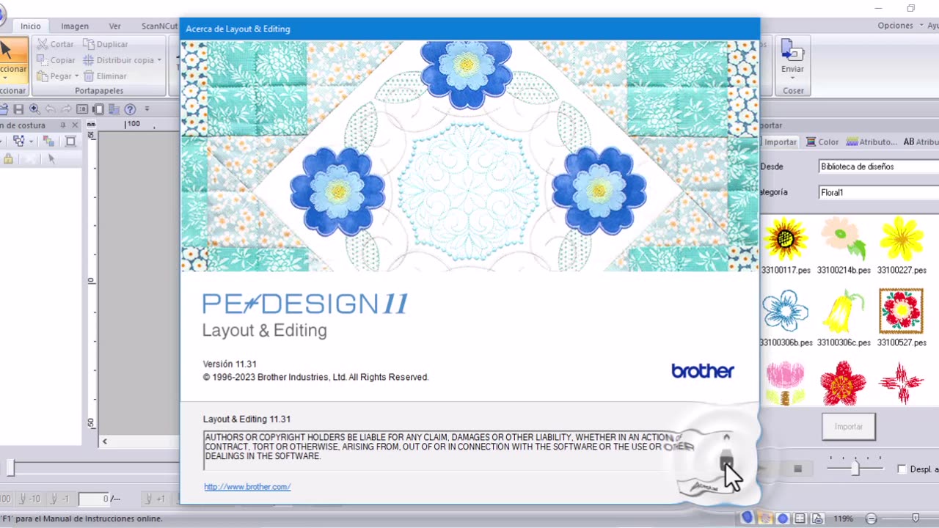Expand the Enviar dropdown arrow
This screenshot has height=528, width=939.
tap(792, 78)
